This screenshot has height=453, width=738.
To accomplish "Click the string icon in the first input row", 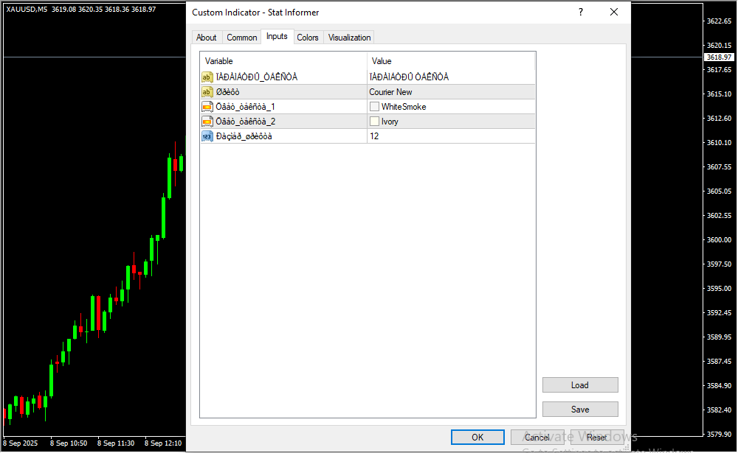I will [207, 77].
